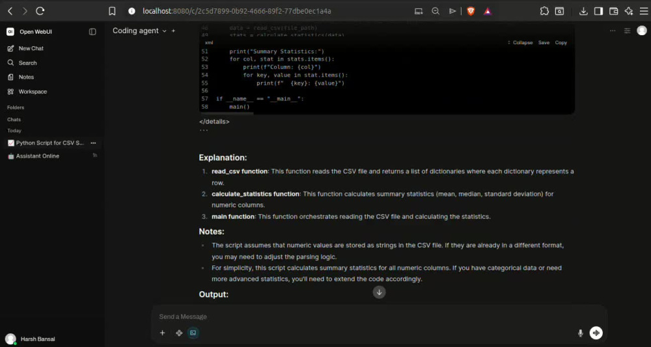Click the main function text
The height and width of the screenshot is (347, 651).
pos(233,217)
